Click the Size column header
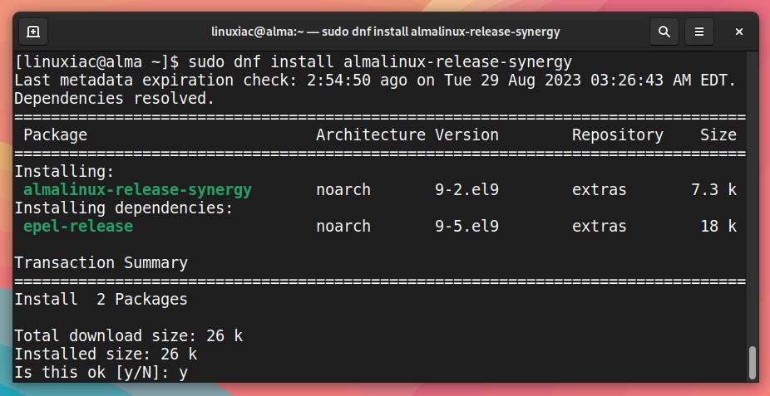 (718, 134)
